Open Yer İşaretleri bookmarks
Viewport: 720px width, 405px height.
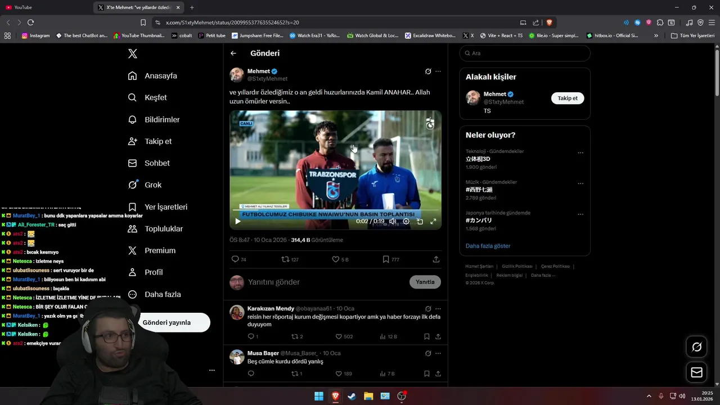(x=157, y=207)
